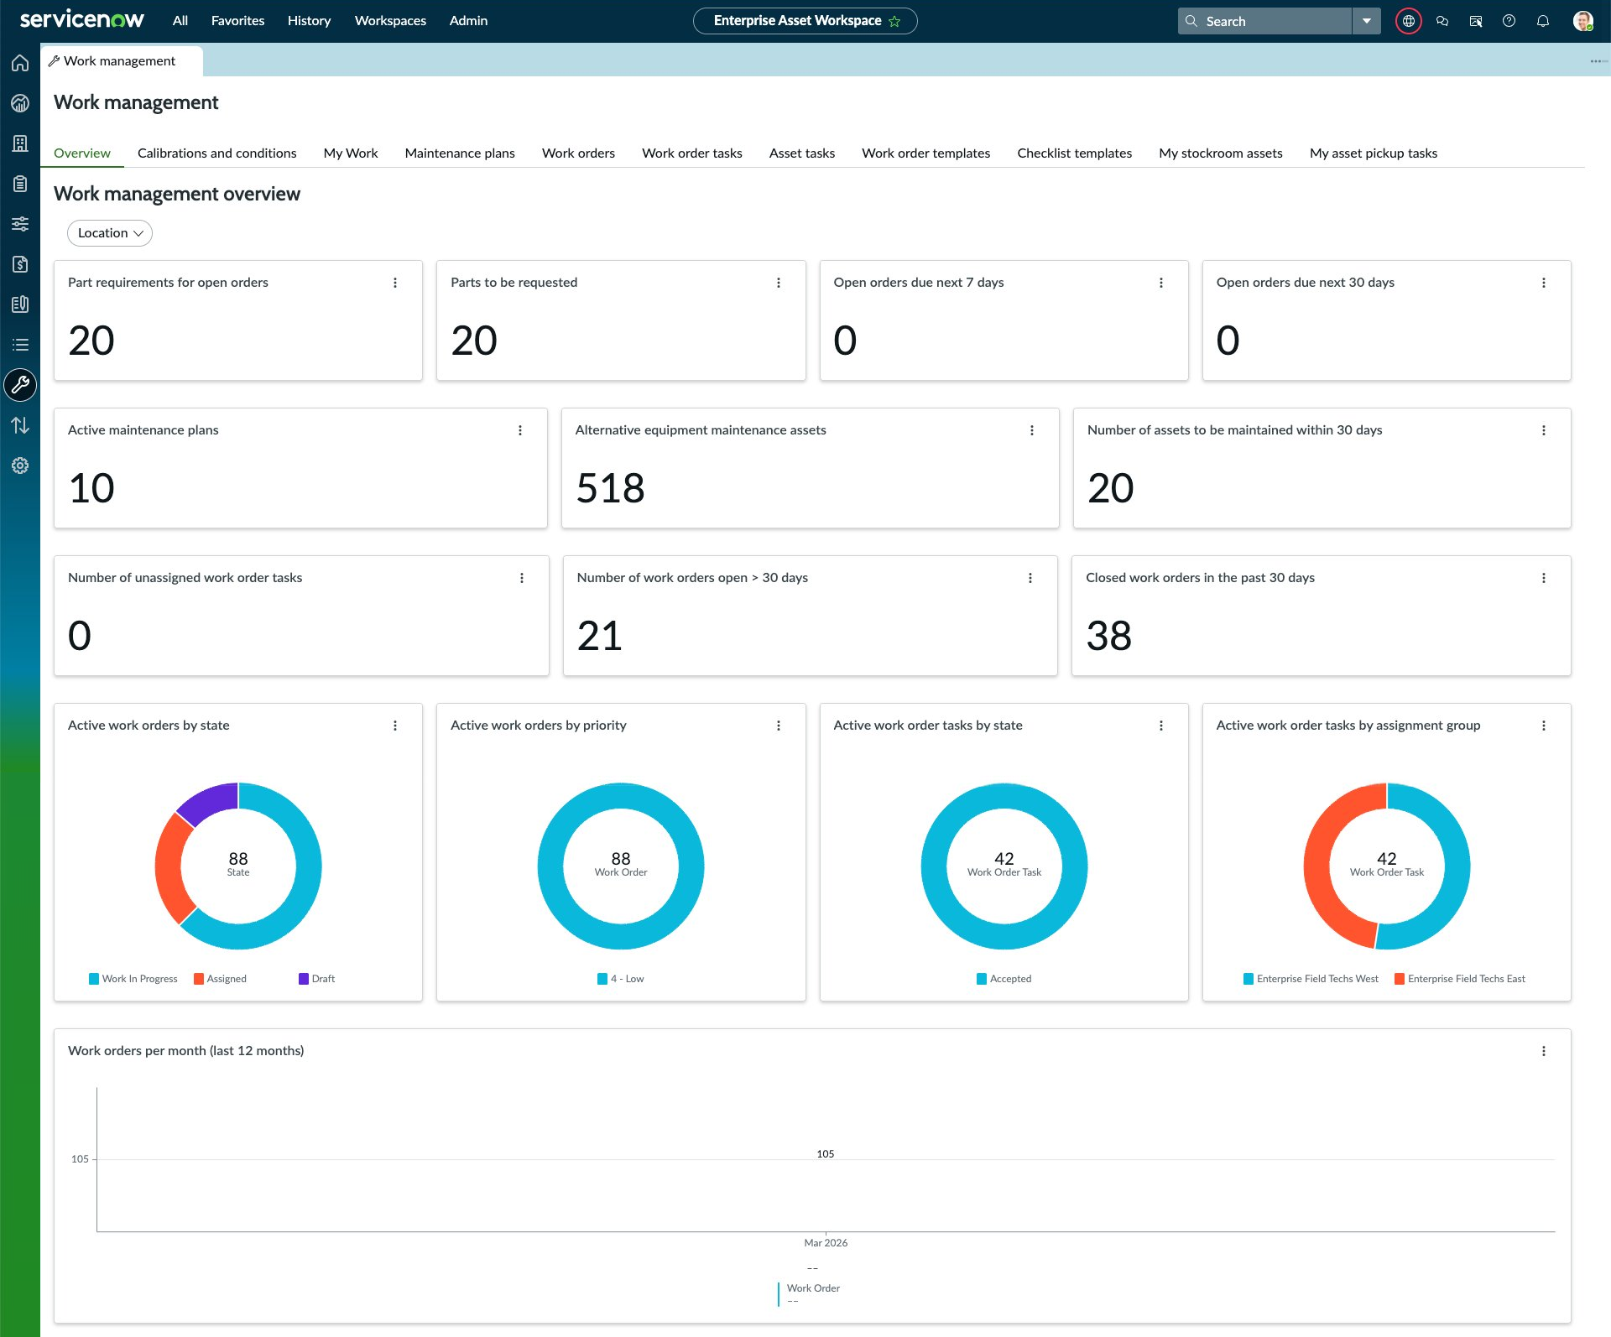Open options for unassigned work order tasks

(522, 578)
